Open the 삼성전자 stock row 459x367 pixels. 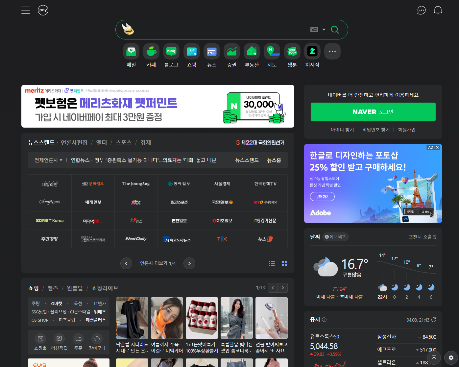coord(407,337)
